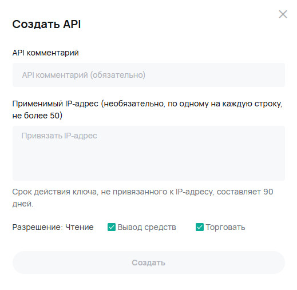Click the Привязать IP-адрес placeholder text
297x290 pixels.
(x=60, y=136)
